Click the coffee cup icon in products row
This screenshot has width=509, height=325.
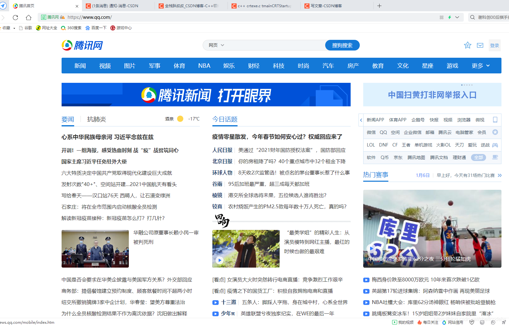tap(495, 157)
